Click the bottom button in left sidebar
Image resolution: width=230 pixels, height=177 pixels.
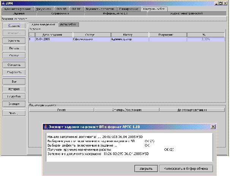coord(14,113)
